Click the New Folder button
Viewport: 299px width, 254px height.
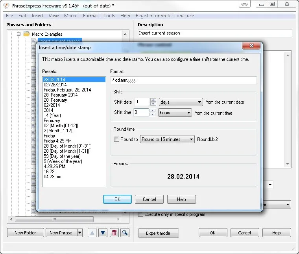[25, 233]
